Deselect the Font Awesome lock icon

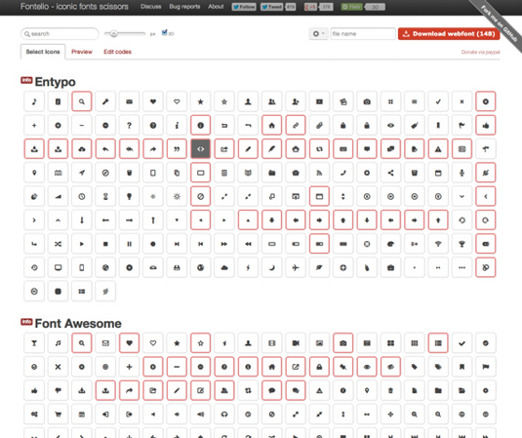319,367
